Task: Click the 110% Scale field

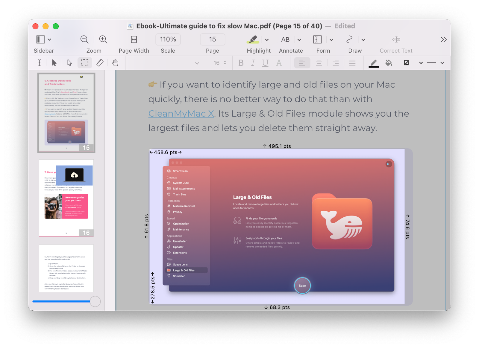Action: coord(168,39)
